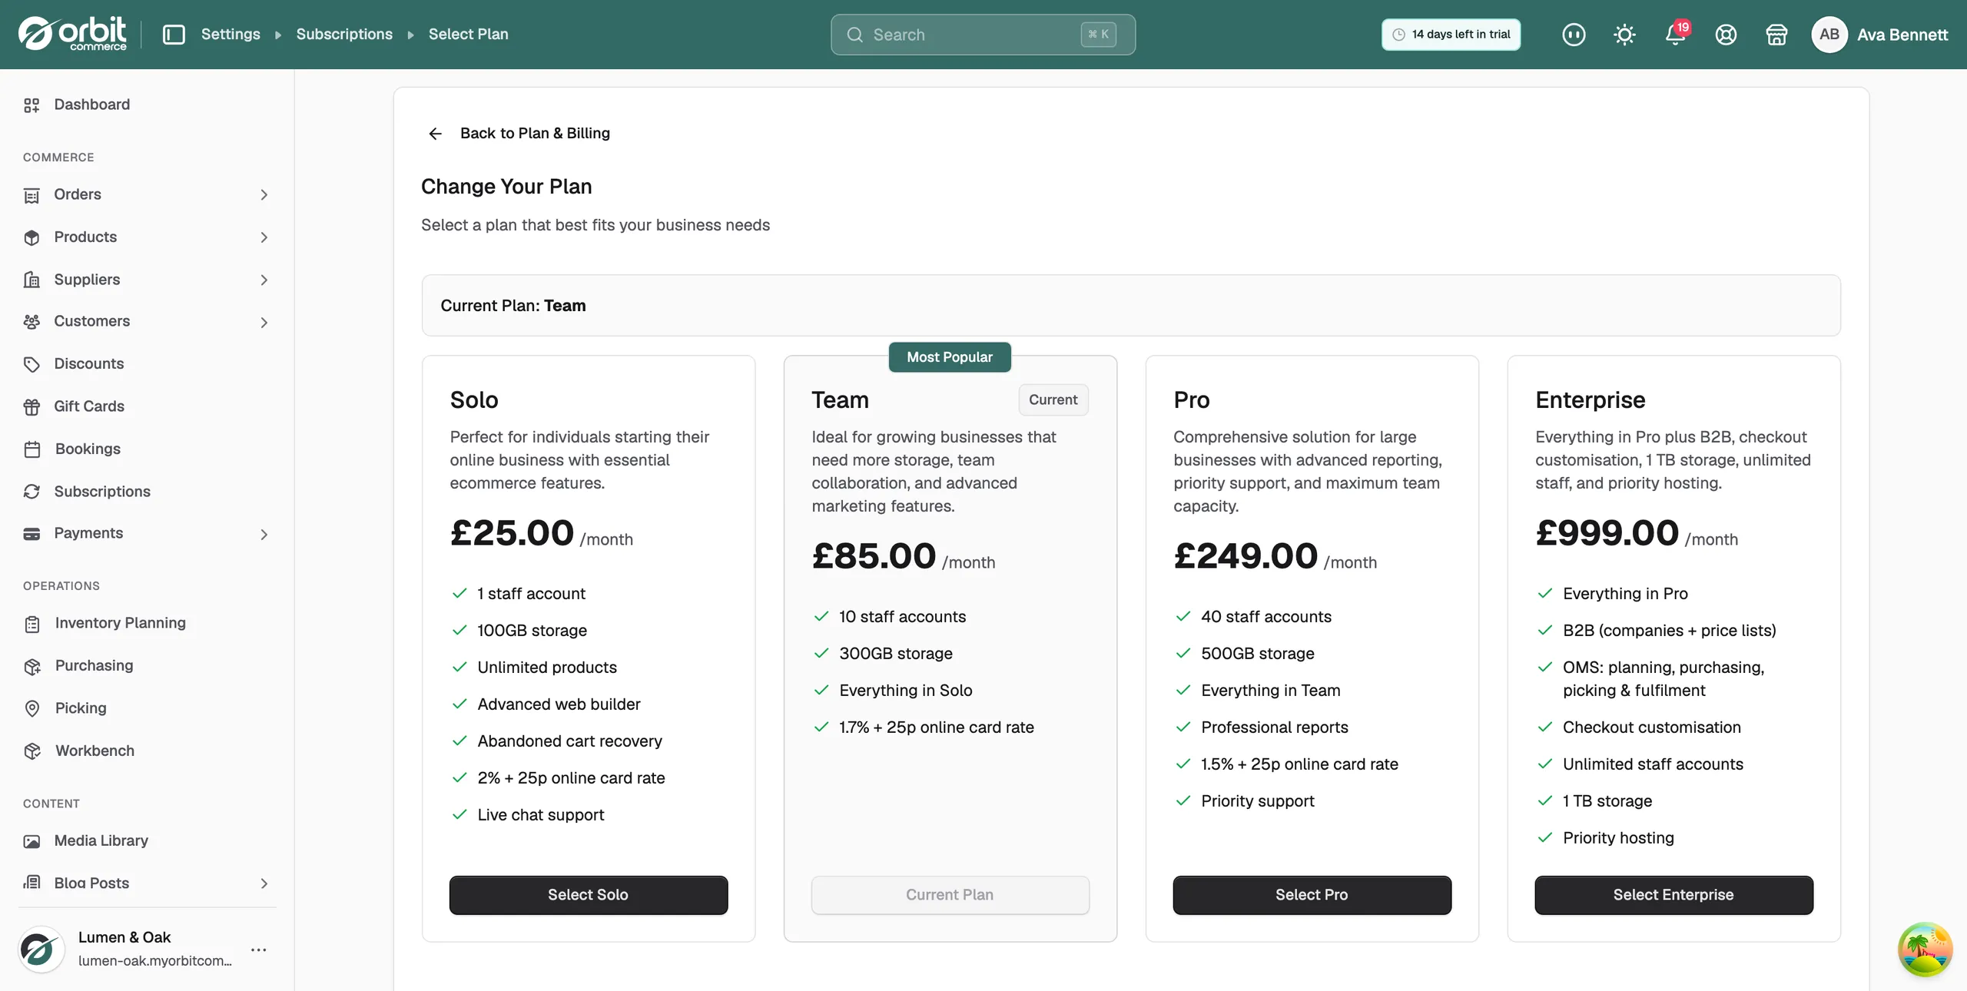This screenshot has height=991, width=1967.
Task: Choose the Select Solo button
Action: [589, 895]
